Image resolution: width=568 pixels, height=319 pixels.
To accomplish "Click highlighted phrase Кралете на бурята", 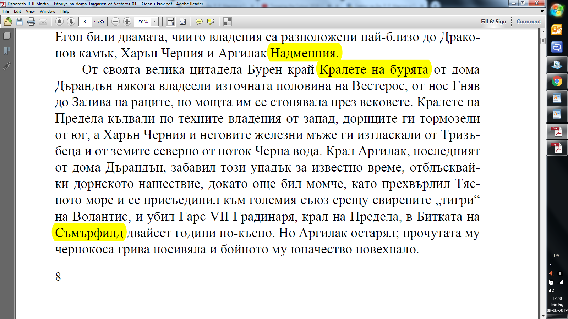I will coord(373,69).
